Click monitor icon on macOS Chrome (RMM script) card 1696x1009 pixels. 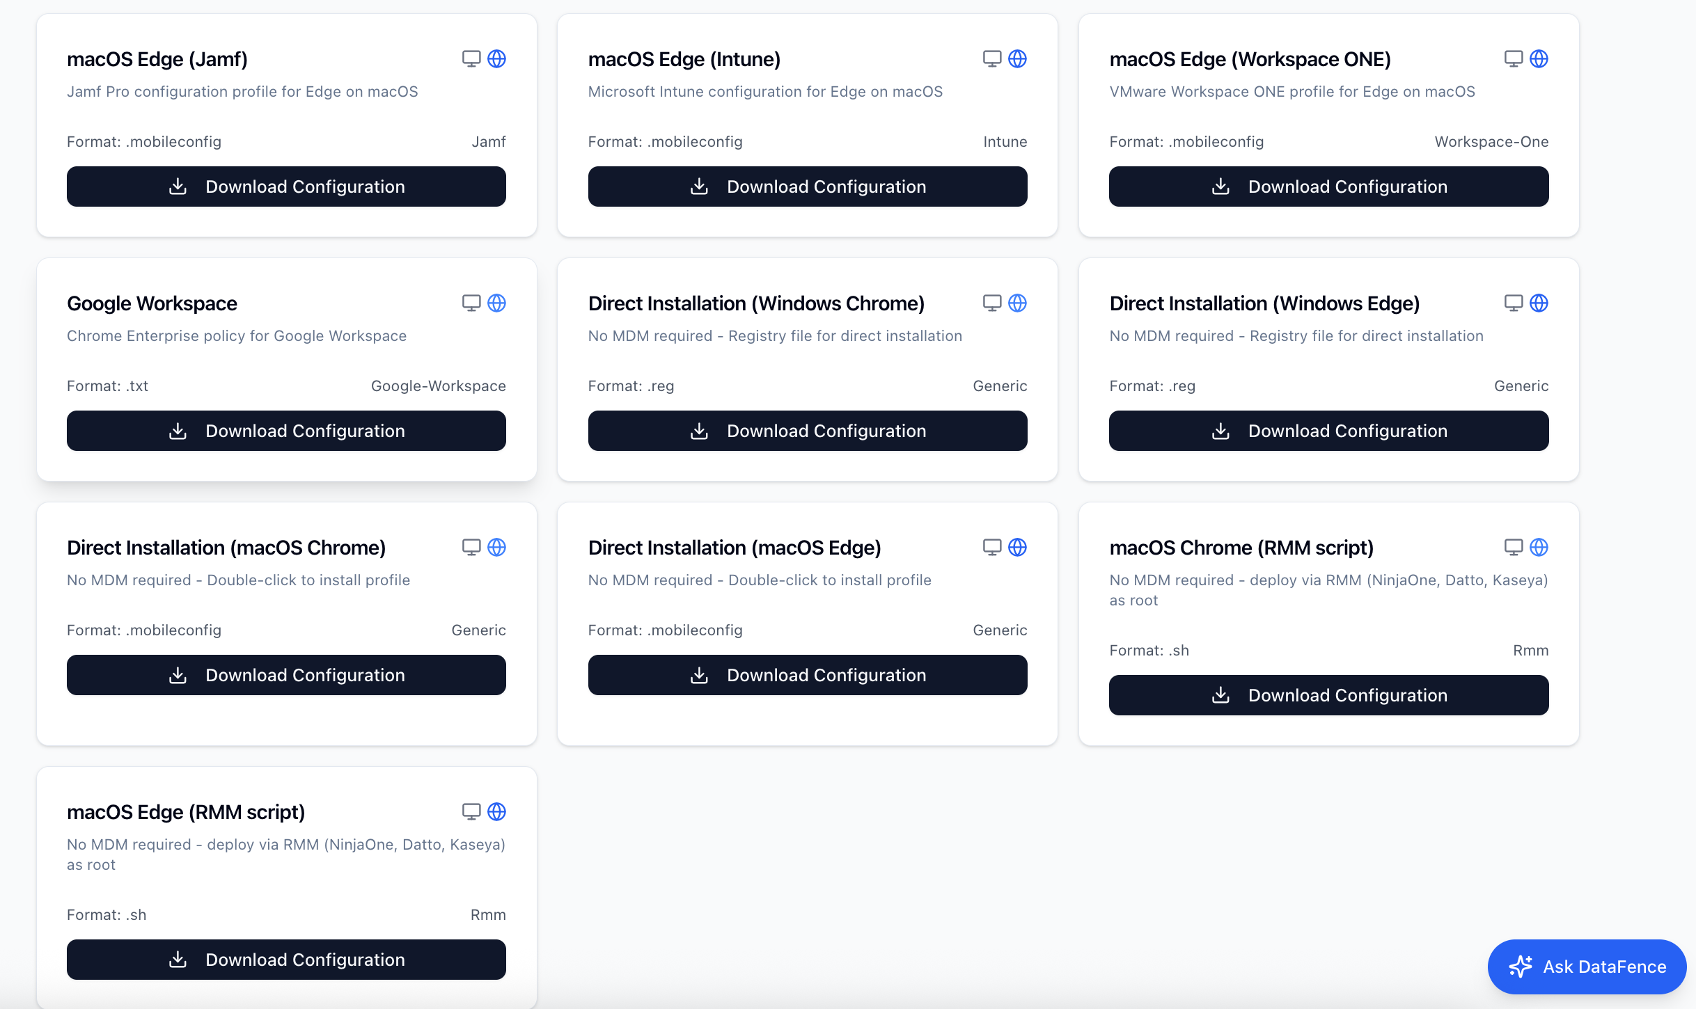point(1514,548)
